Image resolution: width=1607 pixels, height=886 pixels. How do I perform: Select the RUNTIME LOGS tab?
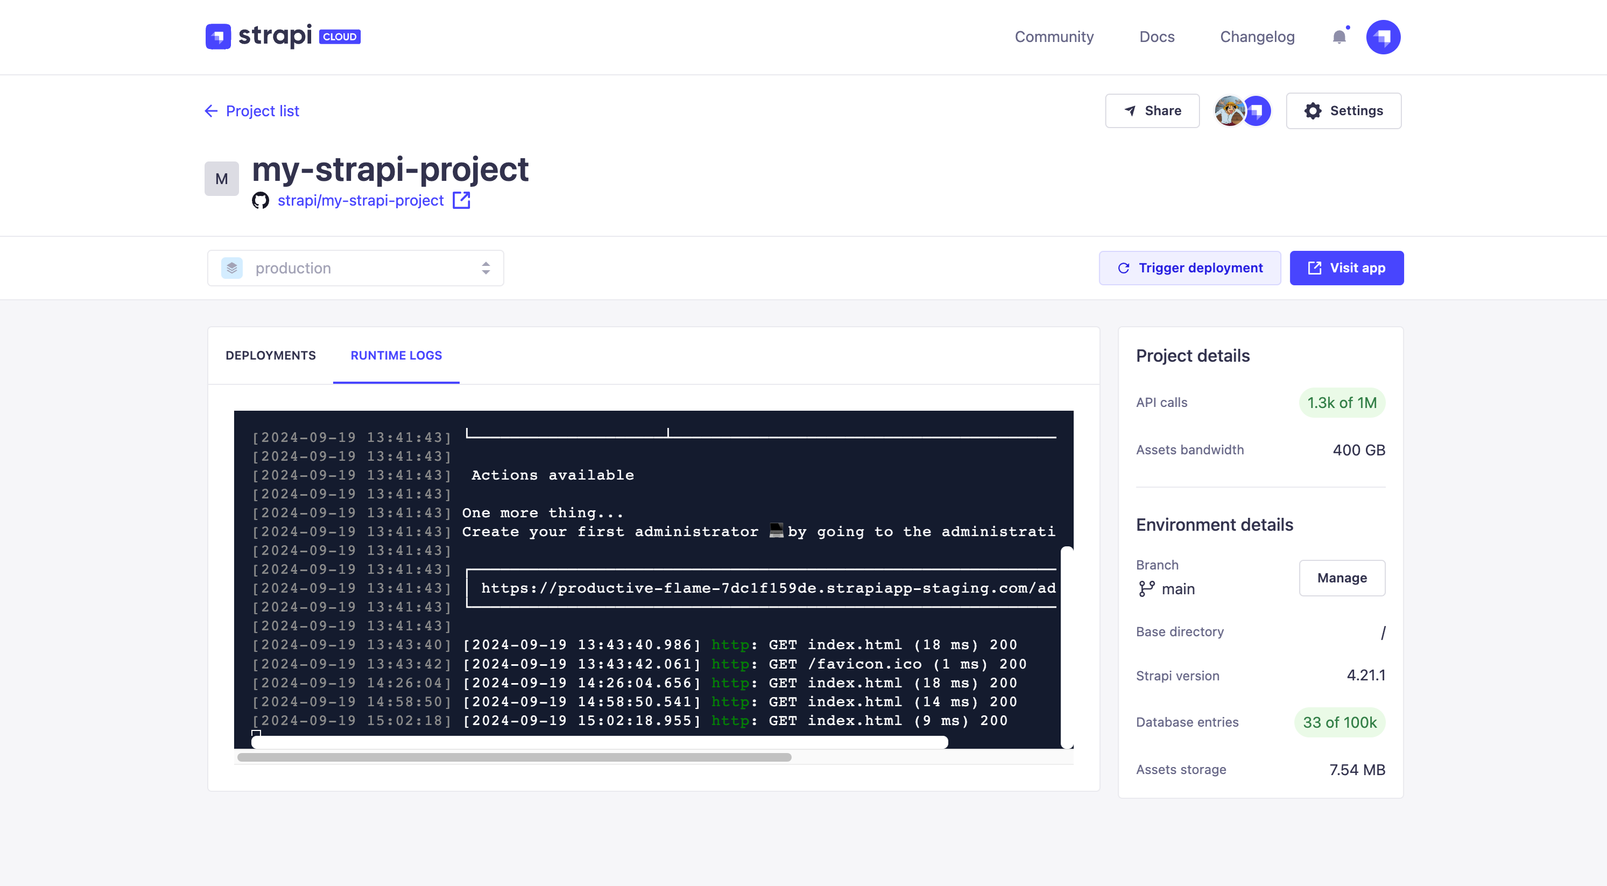coord(396,355)
